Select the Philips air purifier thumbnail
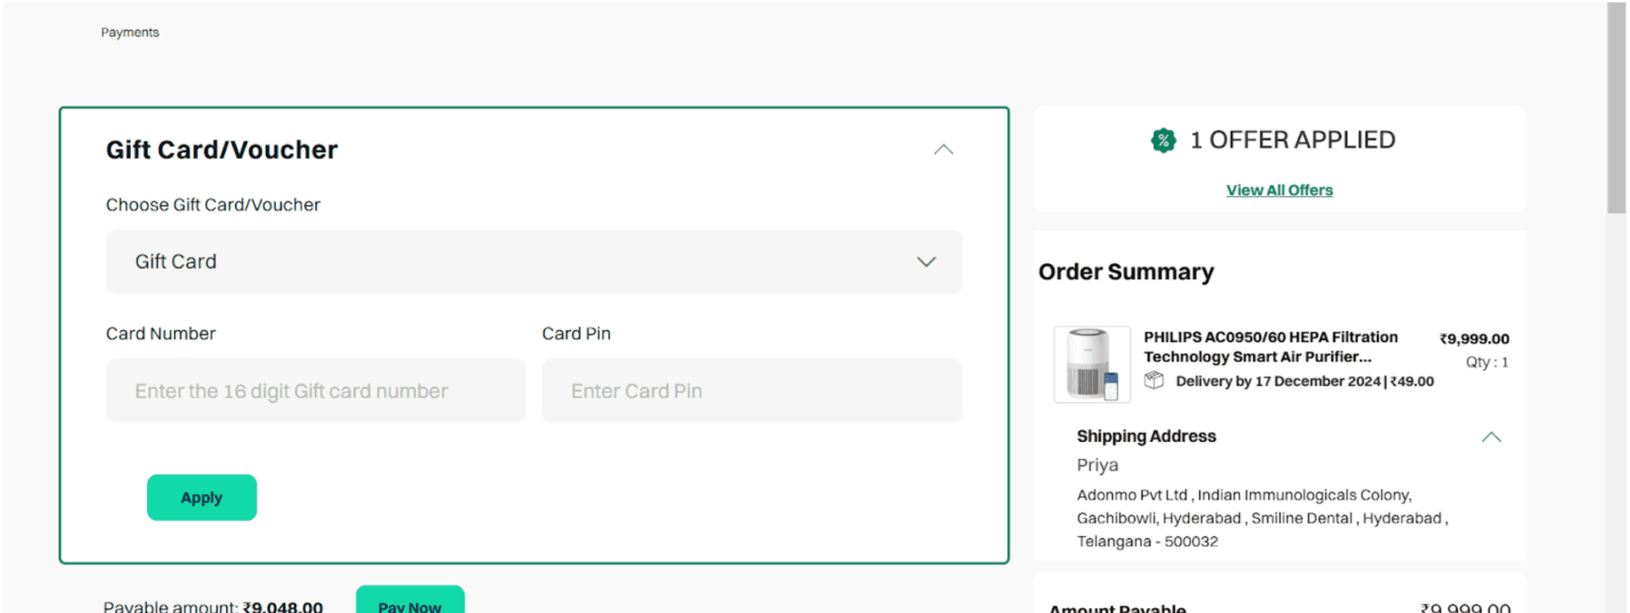 [x=1092, y=364]
